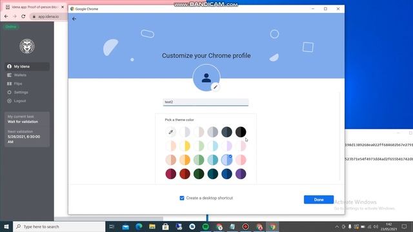Choose the mid-gray theme color swatch
413x232 pixels.
click(x=213, y=131)
